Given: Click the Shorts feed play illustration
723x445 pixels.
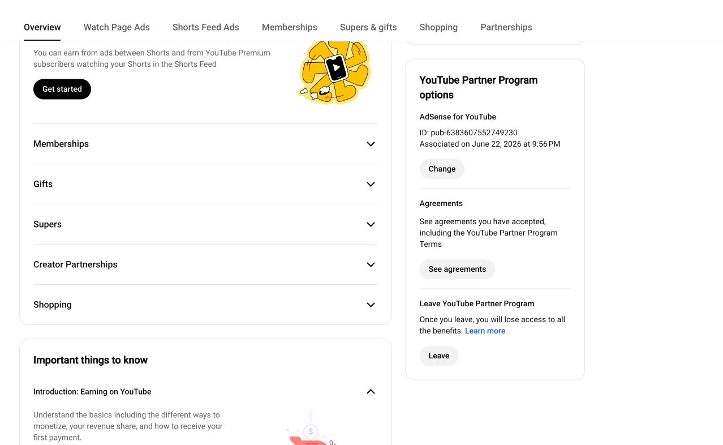Looking at the screenshot, I should click(x=334, y=72).
